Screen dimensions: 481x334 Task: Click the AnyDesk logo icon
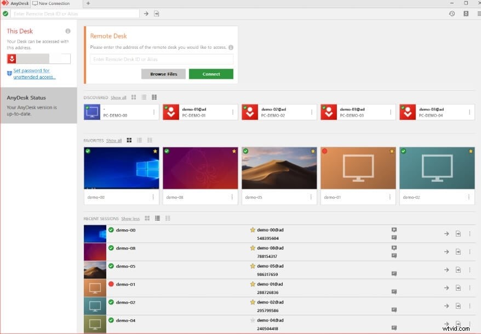[x=5, y=3]
